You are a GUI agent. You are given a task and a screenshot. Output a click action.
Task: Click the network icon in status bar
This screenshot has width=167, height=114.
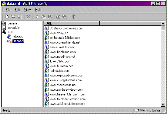137,110
